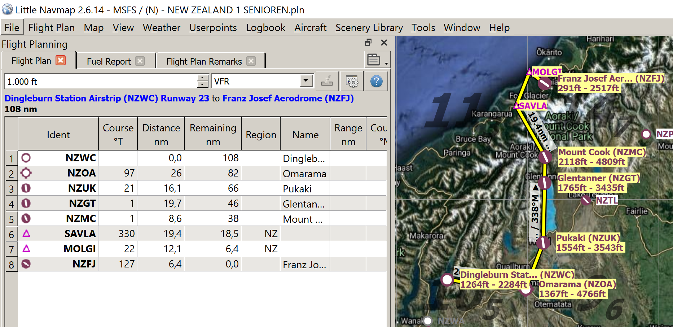Image resolution: width=673 pixels, height=327 pixels.
Task: Open the VFR flight type dropdown
Action: (306, 80)
